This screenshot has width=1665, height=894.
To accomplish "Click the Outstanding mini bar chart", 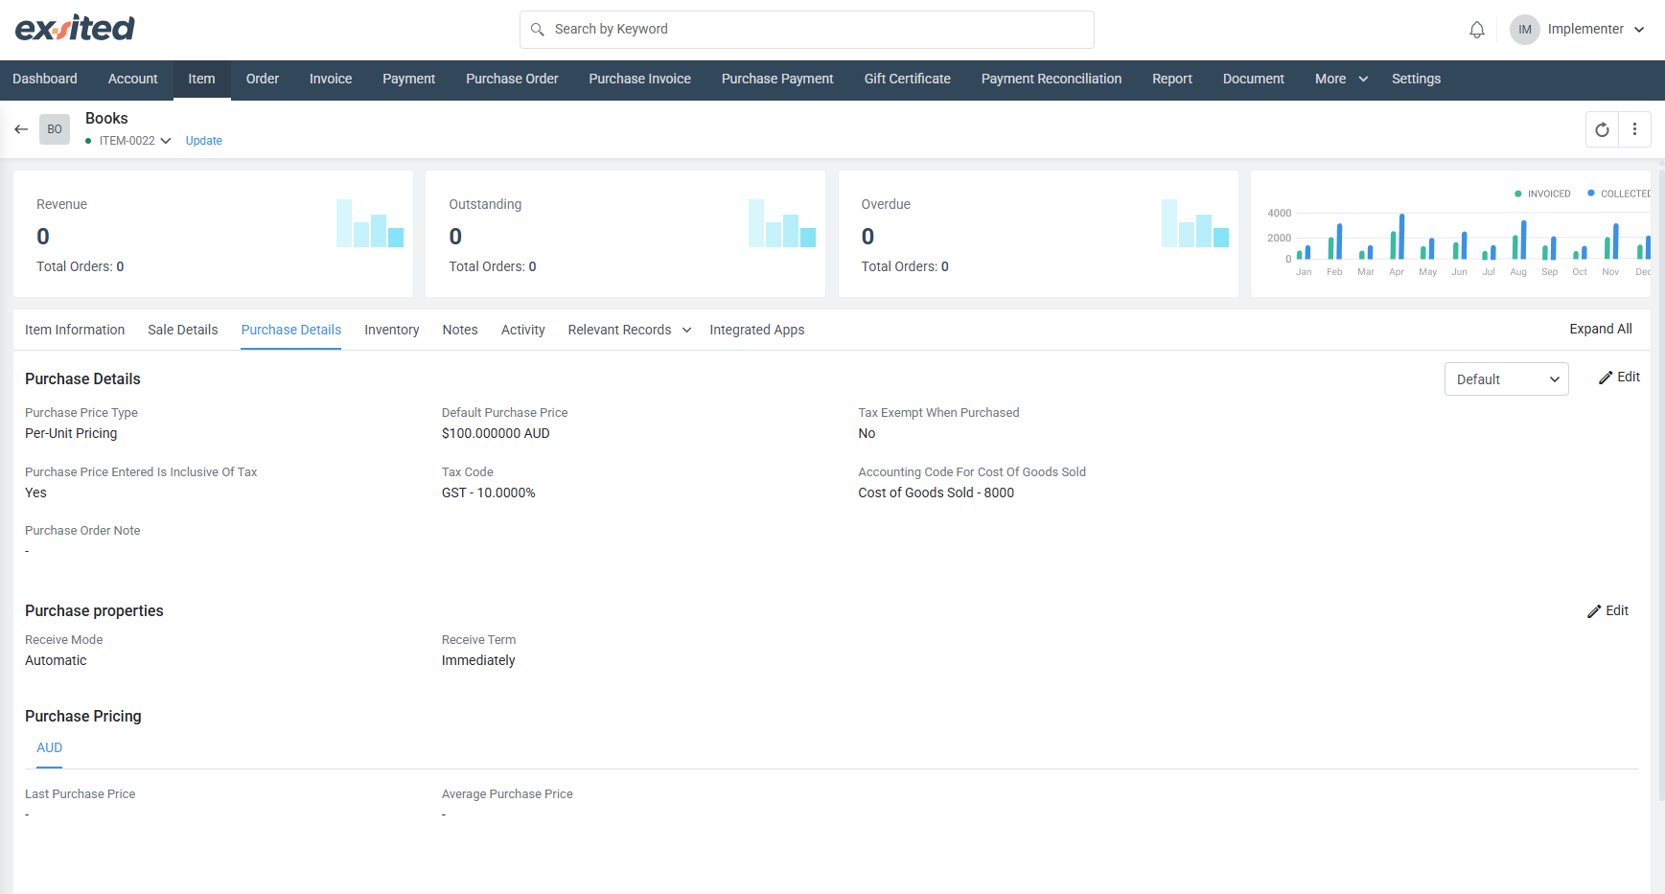I will pos(782,223).
